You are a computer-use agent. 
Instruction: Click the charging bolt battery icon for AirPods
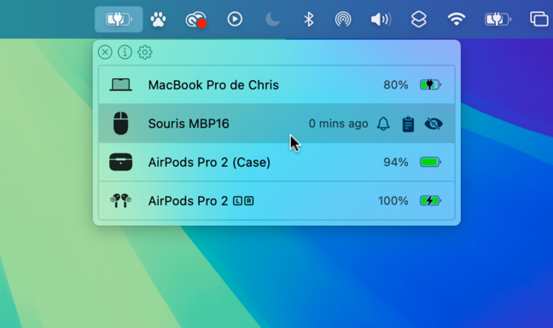click(430, 200)
